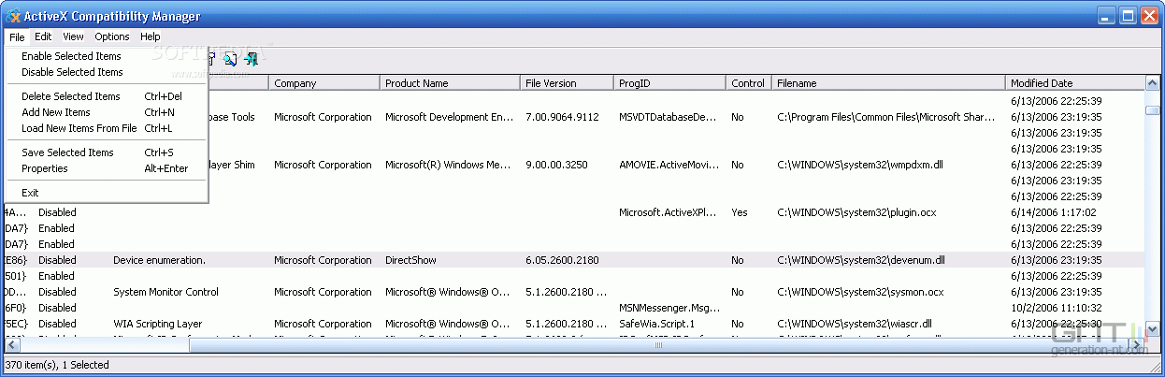1165x377 pixels.
Task: Click the vertical scrollbar up arrow
Action: pos(1153,83)
